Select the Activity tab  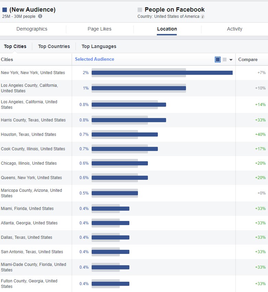tap(234, 29)
